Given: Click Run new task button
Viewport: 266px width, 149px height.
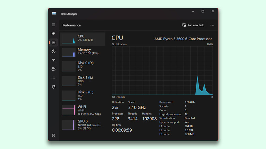Looking at the screenshot, I should (x=193, y=25).
